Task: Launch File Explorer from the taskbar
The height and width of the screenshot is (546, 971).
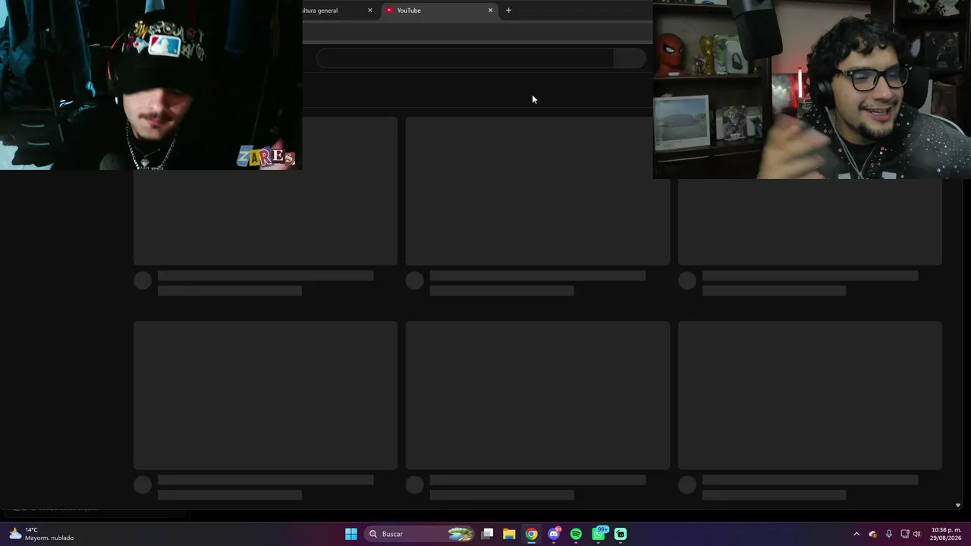Action: point(509,534)
